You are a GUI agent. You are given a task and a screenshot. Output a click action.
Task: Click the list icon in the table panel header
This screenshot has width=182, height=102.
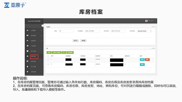(47, 48)
